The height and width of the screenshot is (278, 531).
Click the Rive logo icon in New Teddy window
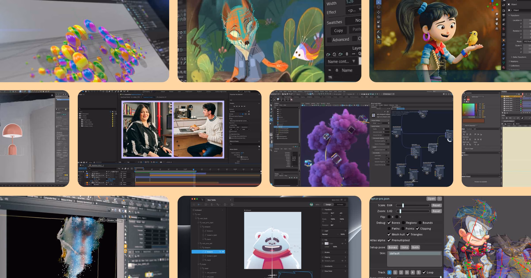tap(202, 200)
